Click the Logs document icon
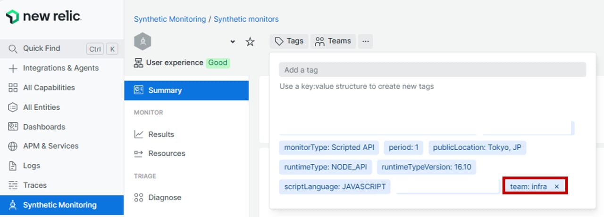 pos(13,166)
